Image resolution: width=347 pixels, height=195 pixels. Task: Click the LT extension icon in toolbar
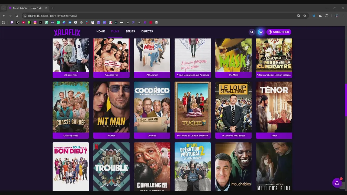point(320,16)
